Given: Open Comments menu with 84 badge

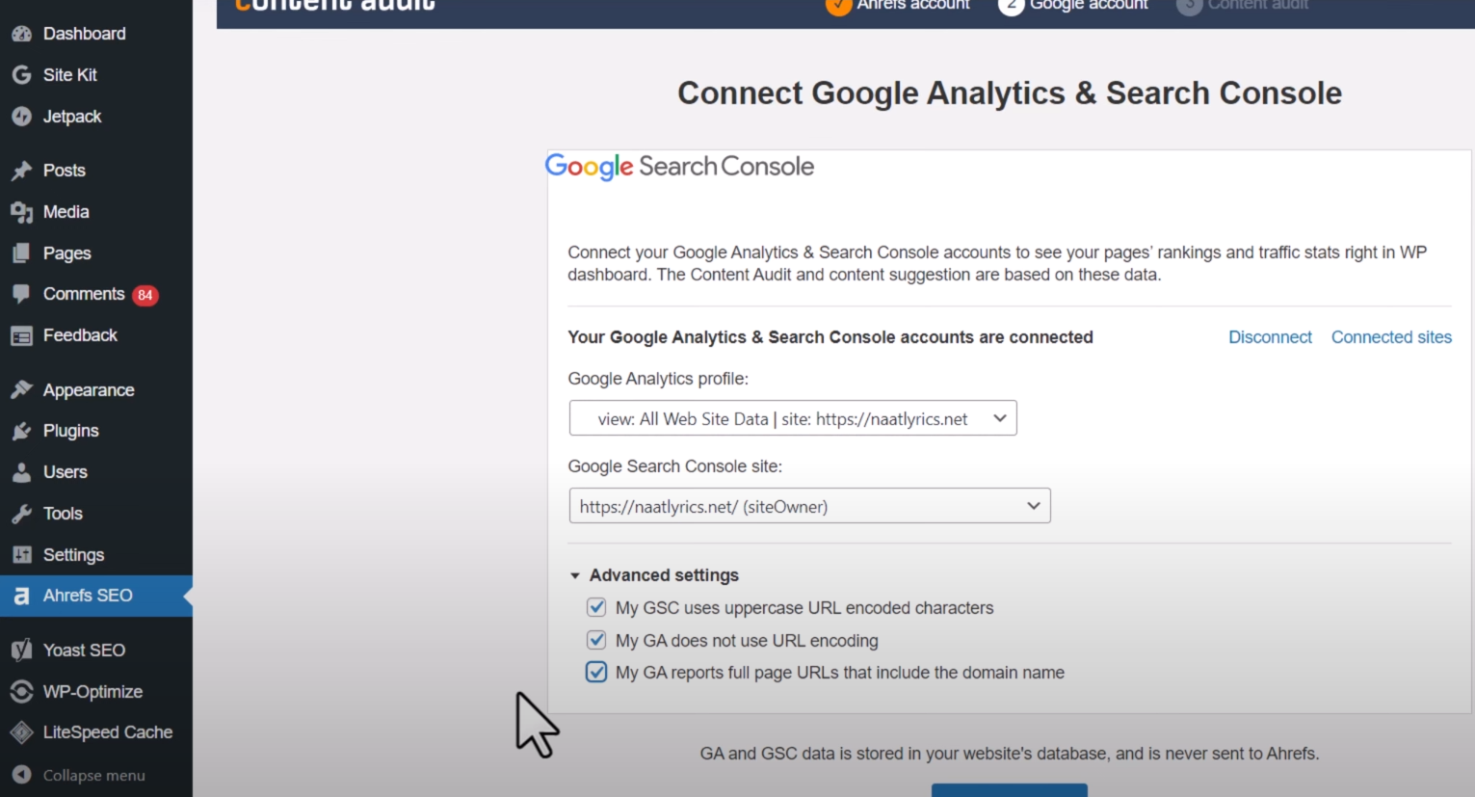Looking at the screenshot, I should click(x=84, y=294).
